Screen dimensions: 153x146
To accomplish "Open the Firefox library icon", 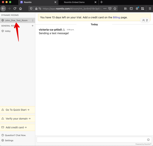I will [125, 8].
